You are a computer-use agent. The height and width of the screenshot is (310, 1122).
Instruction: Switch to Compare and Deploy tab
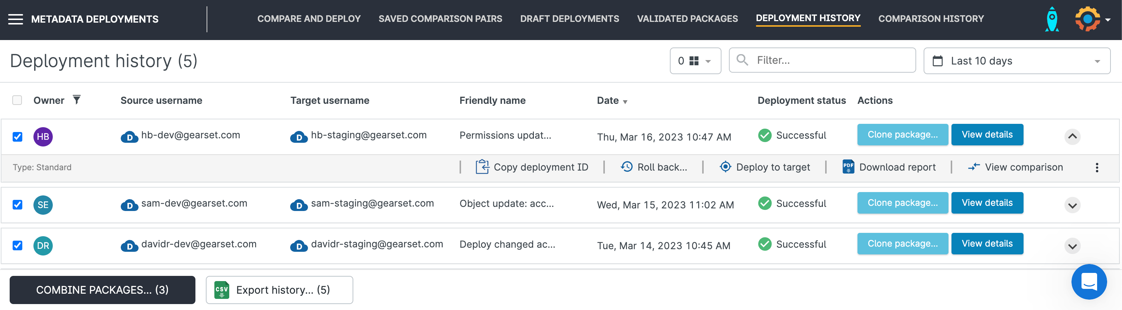[309, 19]
